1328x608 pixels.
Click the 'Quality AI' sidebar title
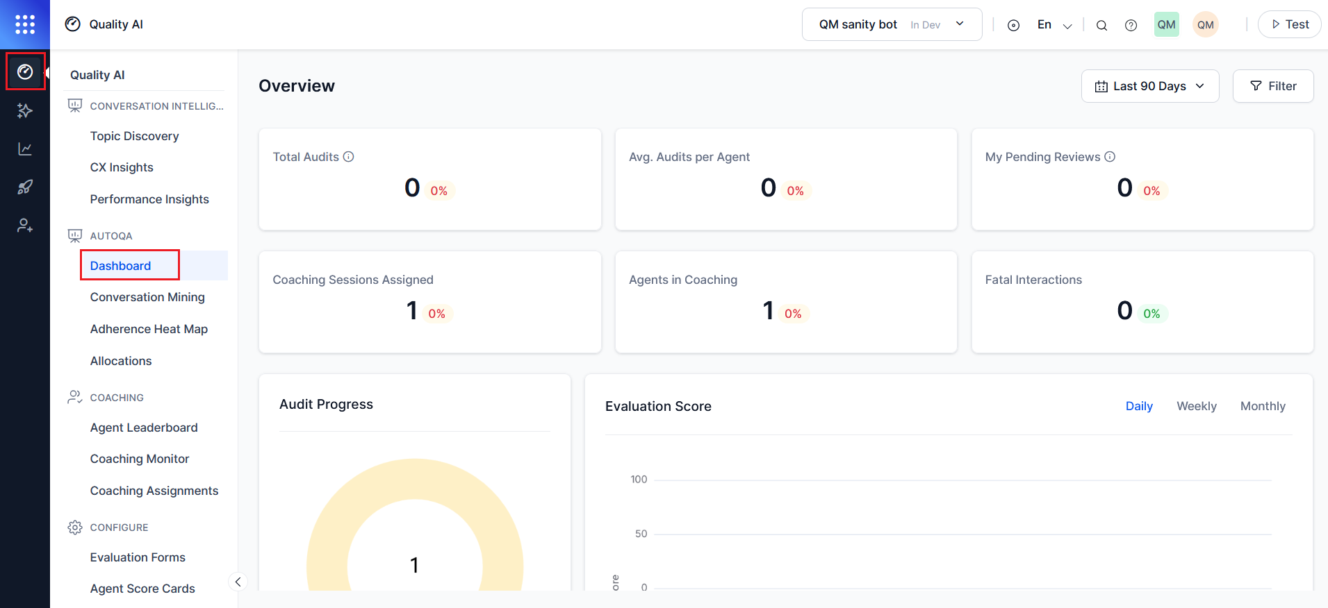click(x=97, y=75)
